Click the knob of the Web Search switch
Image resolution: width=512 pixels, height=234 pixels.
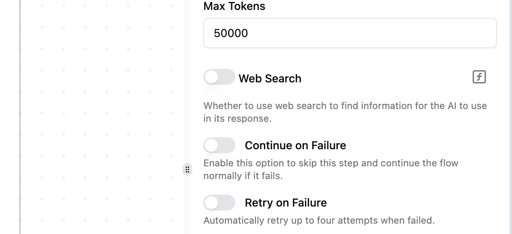pyautogui.click(x=212, y=77)
